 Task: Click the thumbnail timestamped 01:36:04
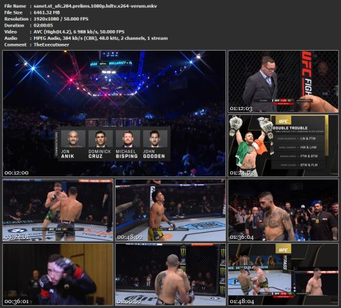(x=283, y=210)
